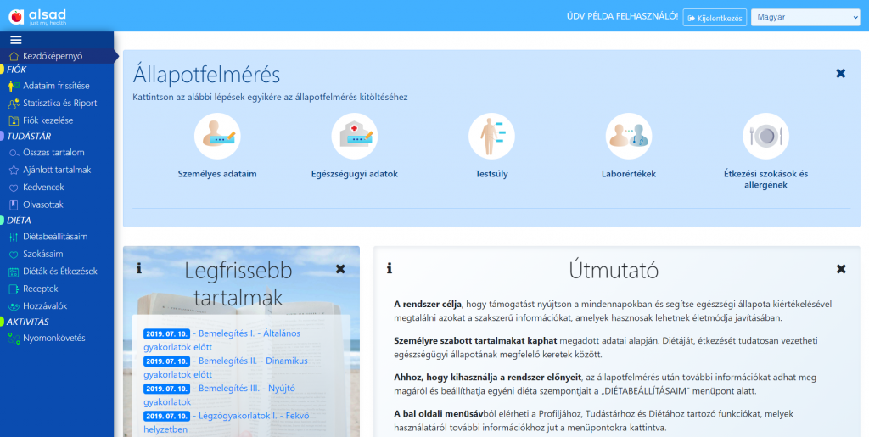Go to Kezdőképernyő menu item
Screen dimensions: 869x437
point(53,56)
